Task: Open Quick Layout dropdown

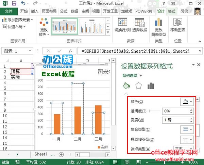Action: click(x=14, y=27)
